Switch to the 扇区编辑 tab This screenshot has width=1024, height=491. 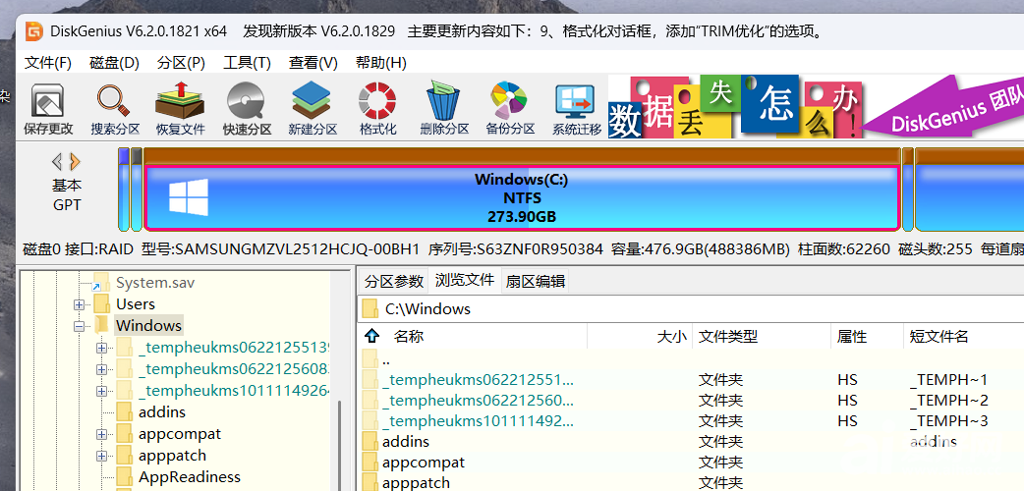(535, 282)
